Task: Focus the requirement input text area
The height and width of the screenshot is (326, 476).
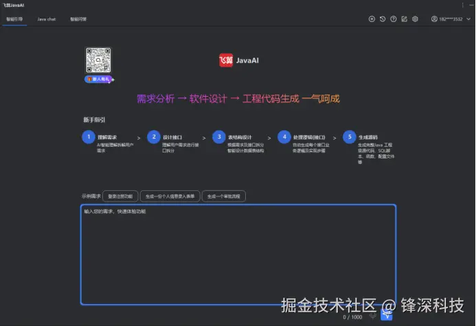Action: (238, 255)
